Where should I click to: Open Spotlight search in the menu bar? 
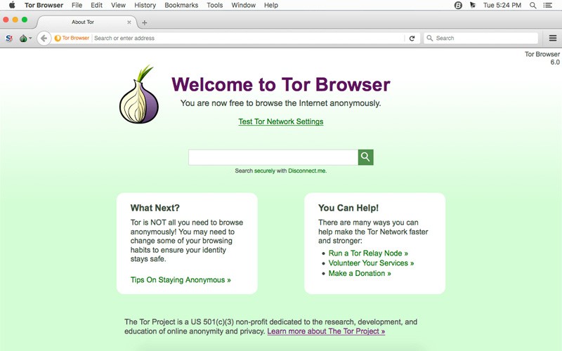click(533, 5)
